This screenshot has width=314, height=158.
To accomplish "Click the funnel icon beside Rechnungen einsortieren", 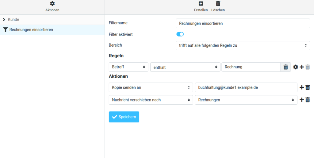I will (x=6, y=30).
